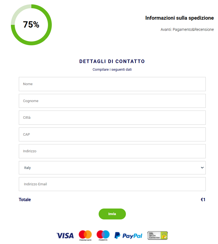Focus the Nome input field
This screenshot has height=244, width=218.
tap(112, 84)
